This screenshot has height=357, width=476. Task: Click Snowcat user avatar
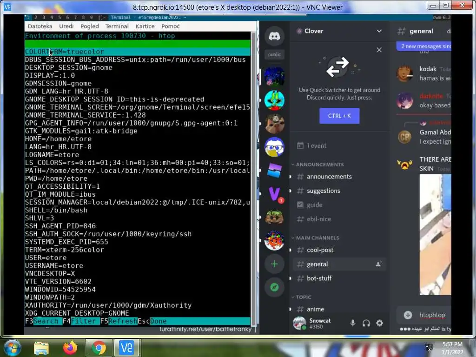pos(299,323)
